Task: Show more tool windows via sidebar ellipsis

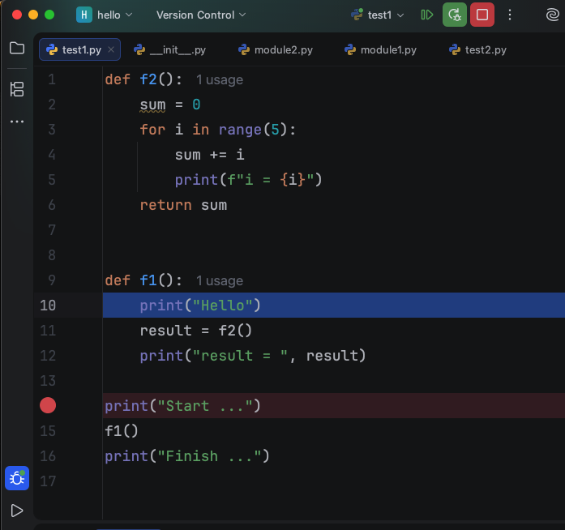Action: click(x=17, y=122)
